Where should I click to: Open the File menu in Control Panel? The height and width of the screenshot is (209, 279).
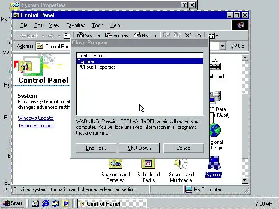click(x=24, y=25)
